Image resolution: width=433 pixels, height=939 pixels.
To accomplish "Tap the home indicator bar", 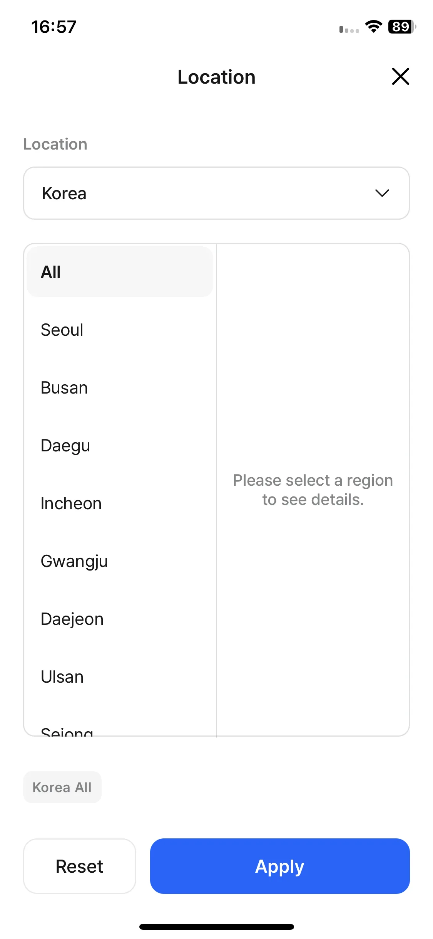I will point(216,927).
